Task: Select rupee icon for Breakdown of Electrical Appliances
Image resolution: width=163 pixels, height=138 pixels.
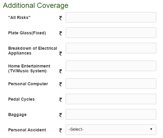Action: coord(60,54)
